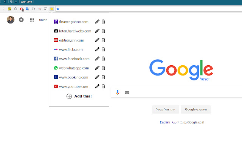Edit the lotan.harelwebs.com bookmark

tap(97, 31)
